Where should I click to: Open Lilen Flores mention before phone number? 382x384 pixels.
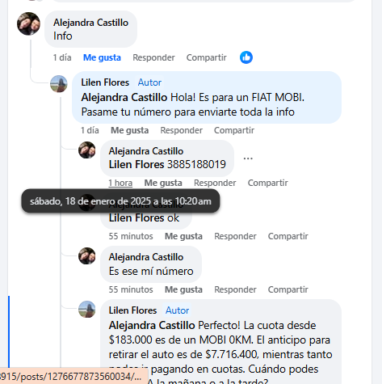136,164
